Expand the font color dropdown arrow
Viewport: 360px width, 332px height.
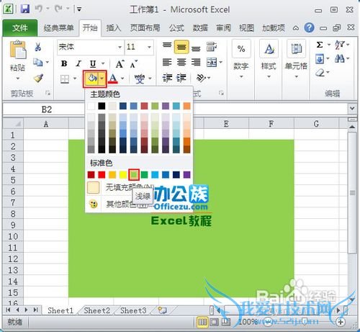tap(122, 78)
